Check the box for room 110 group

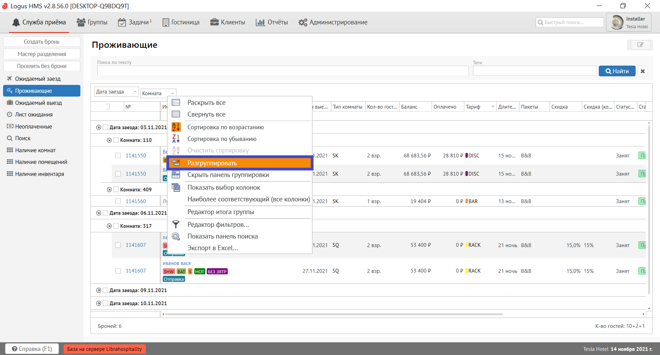pyautogui.click(x=116, y=140)
